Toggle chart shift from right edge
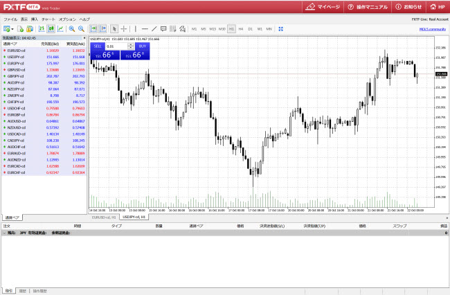 103,29
